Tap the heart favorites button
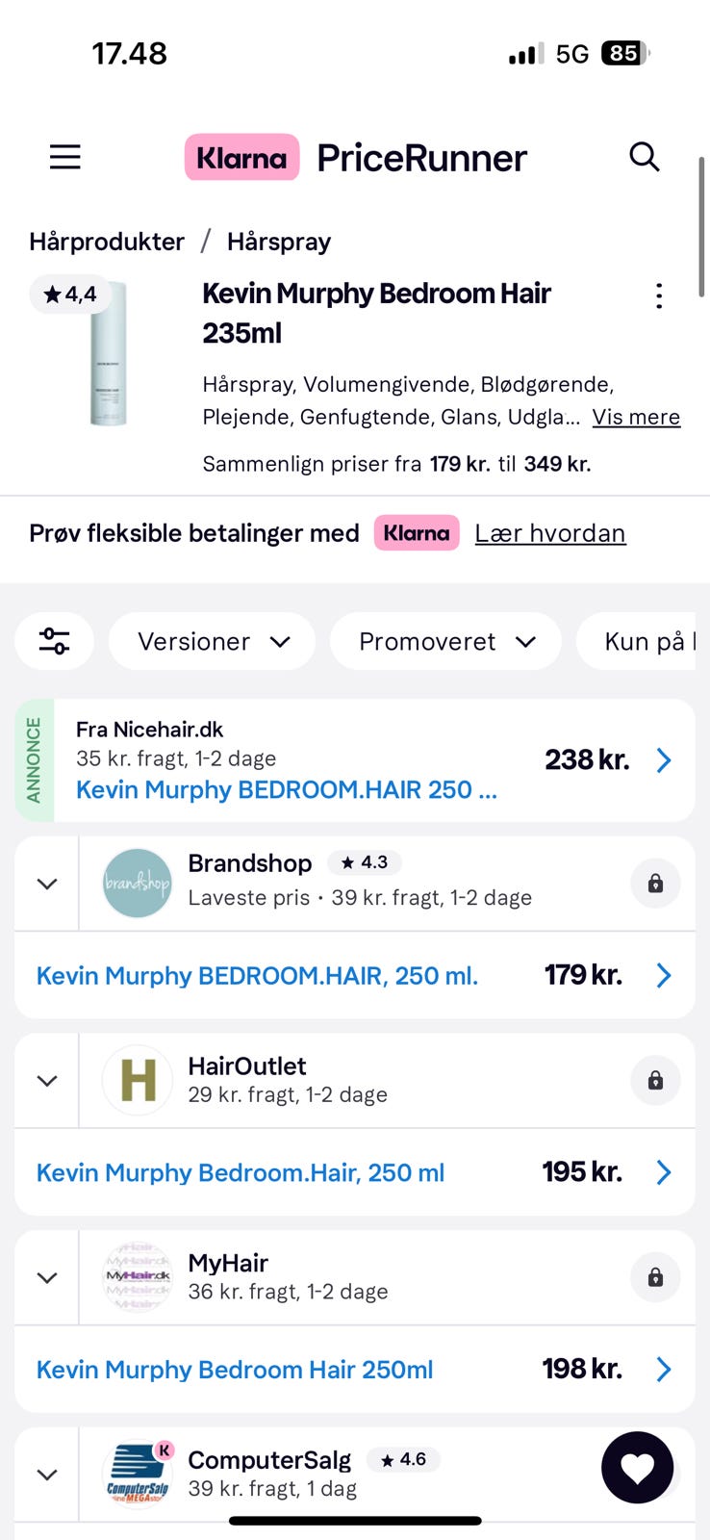The width and height of the screenshot is (710, 1540). [x=637, y=1468]
